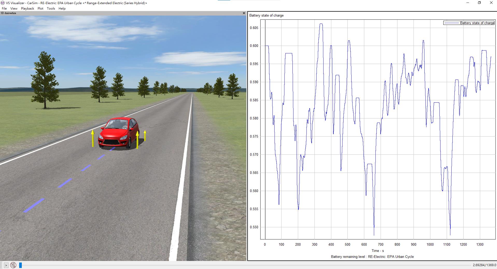
Task: Open the Plot menu
Action: [x=40, y=8]
